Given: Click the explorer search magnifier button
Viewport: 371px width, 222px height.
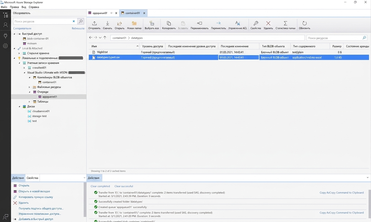Looking at the screenshot, I should 80,21.
